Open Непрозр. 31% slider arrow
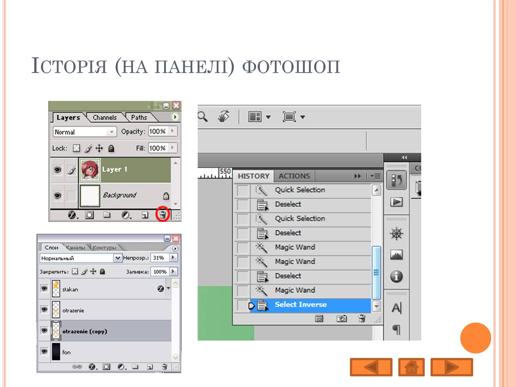Viewport: 516px width, 387px height. (173, 257)
